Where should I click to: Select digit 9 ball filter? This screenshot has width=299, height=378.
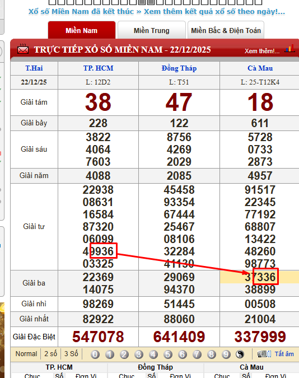(x=226, y=354)
